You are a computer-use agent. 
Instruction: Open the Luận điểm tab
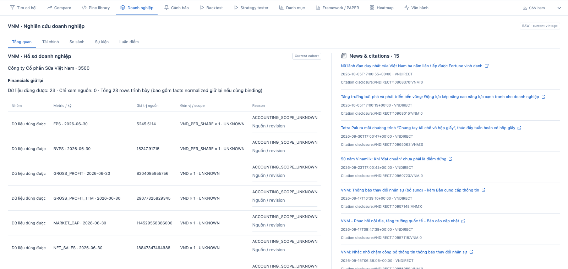(x=129, y=42)
